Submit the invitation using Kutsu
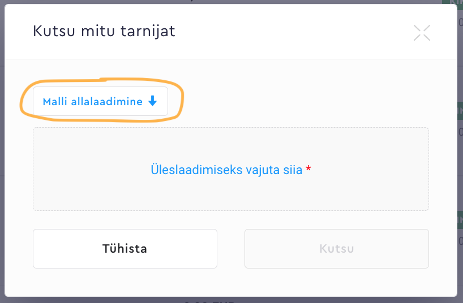Screen dimensions: 463x303 pyautogui.click(x=336, y=249)
